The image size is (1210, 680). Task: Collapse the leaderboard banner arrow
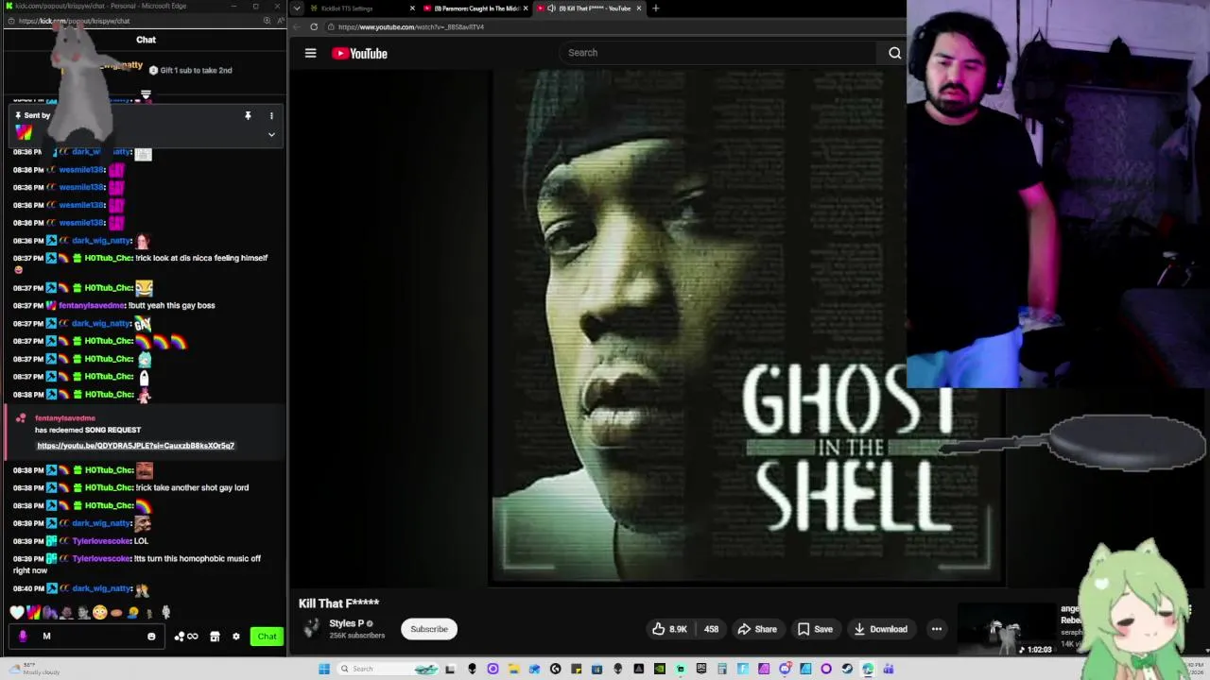[146, 95]
